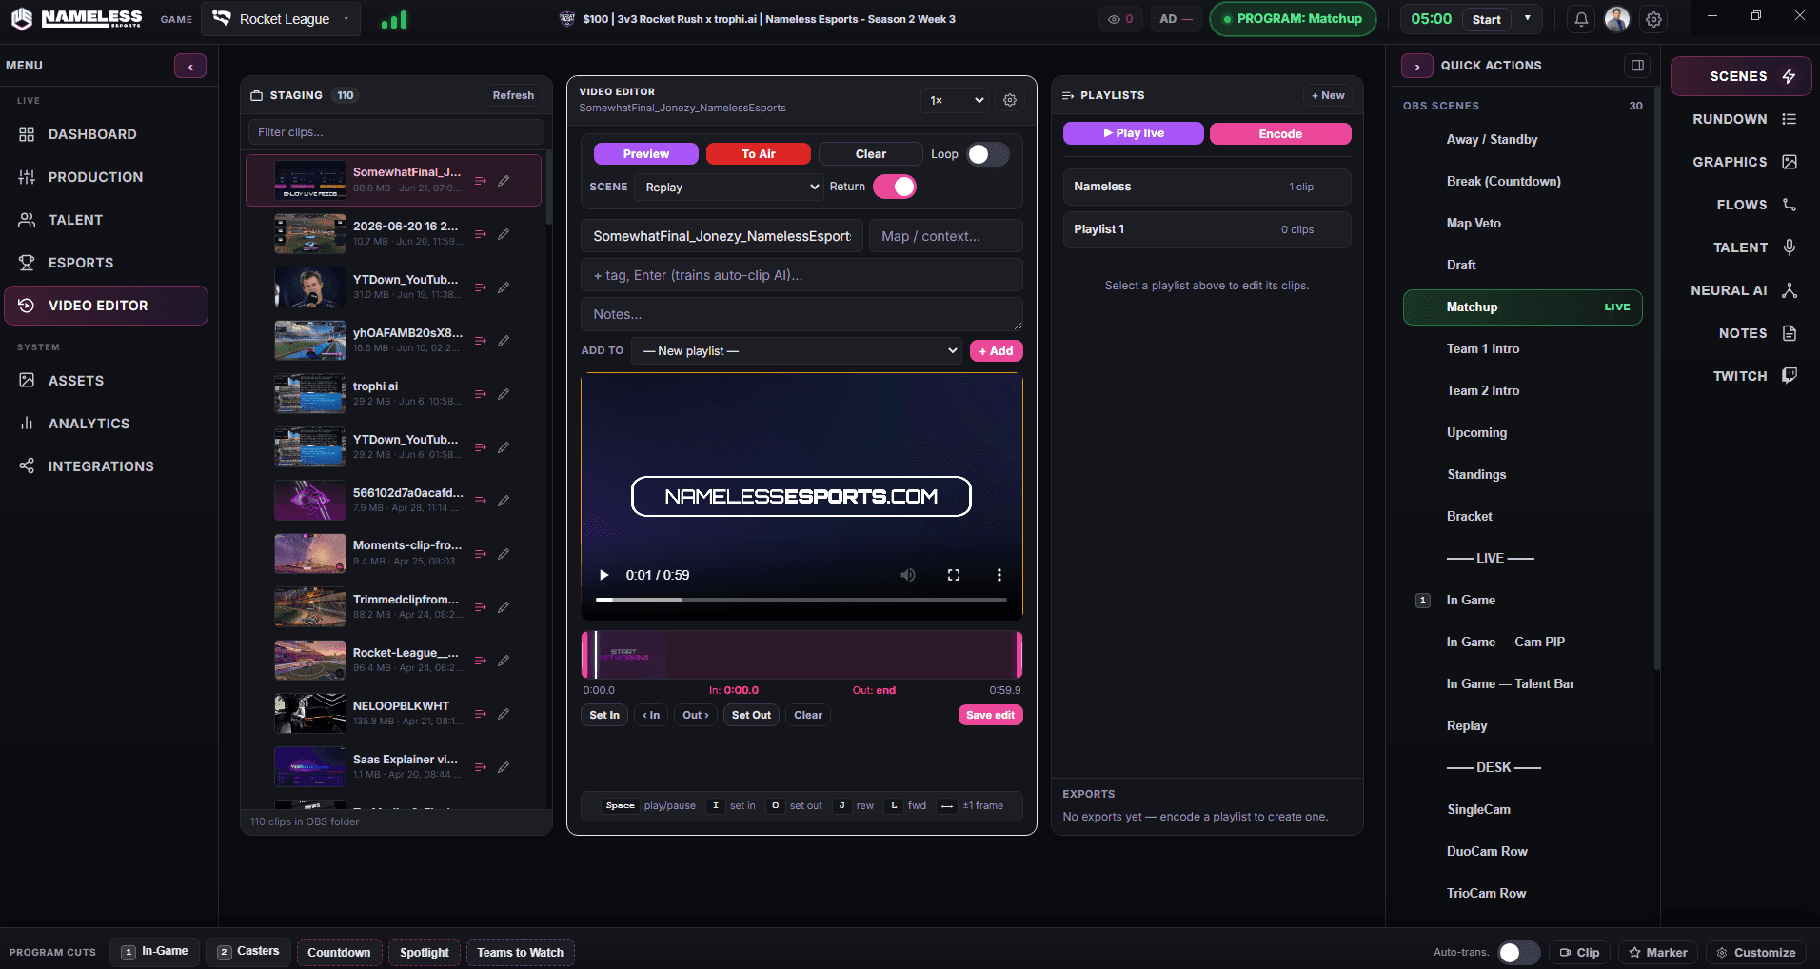
Task: Toggle the Auto-trans switch
Action: coord(1518,953)
